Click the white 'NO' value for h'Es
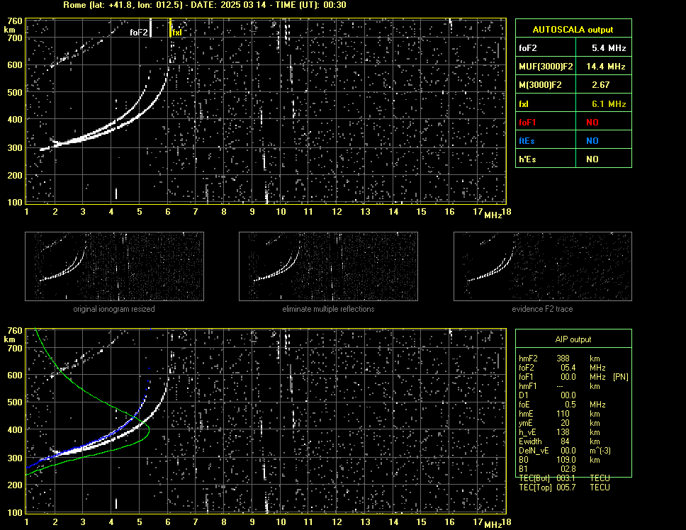 pyautogui.click(x=592, y=159)
